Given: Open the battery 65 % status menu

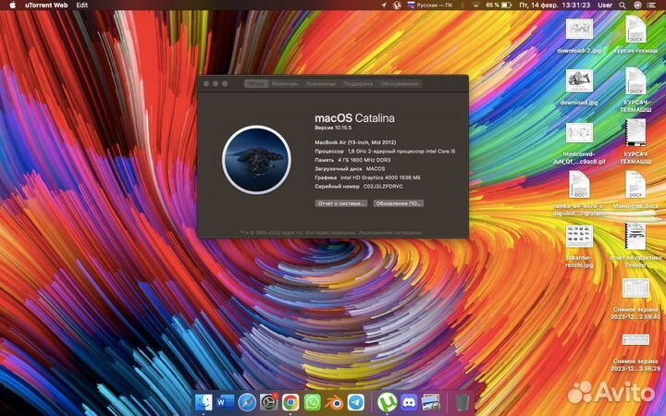Looking at the screenshot, I should tap(499, 6).
